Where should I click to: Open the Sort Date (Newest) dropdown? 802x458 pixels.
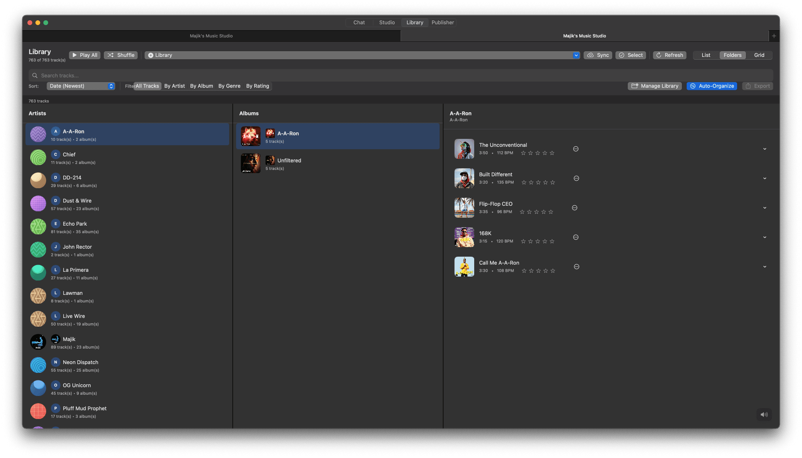pyautogui.click(x=81, y=86)
